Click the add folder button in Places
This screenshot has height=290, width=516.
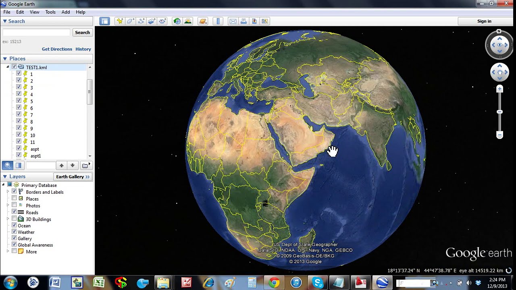[x=87, y=165]
